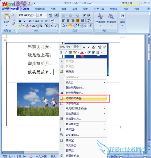This screenshot has height=158, width=151.
Task: Choose Table Properties 表格属性(R)
Action: pyautogui.click(x=83, y=119)
